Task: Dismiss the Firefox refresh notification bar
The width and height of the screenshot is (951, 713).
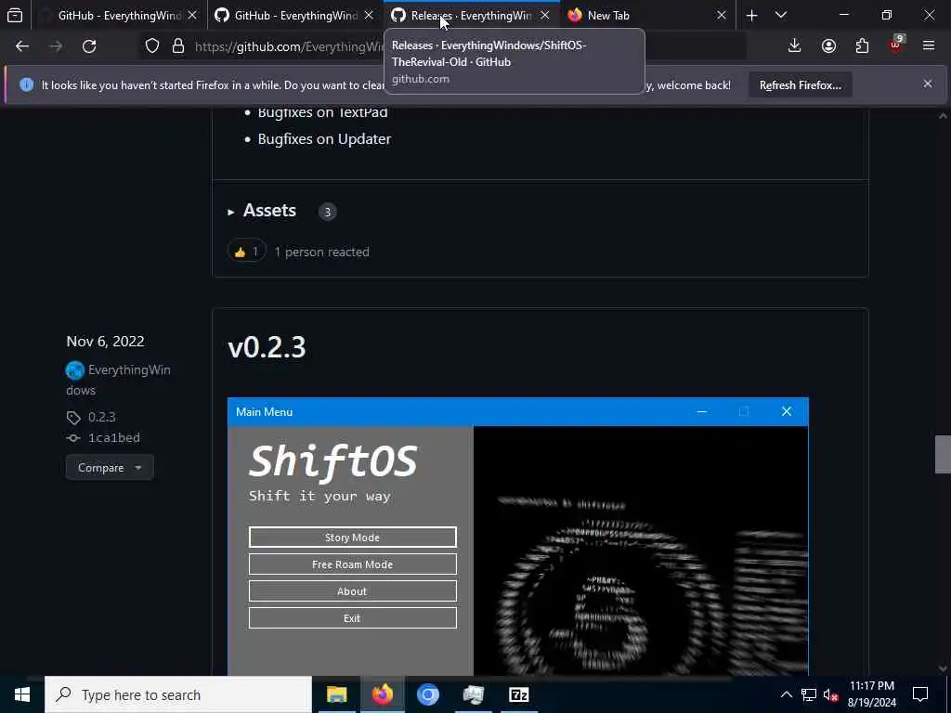Action: coord(928,84)
